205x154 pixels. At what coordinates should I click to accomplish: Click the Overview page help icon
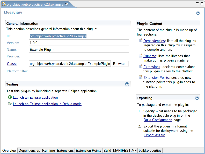pyautogui.click(x=198, y=13)
